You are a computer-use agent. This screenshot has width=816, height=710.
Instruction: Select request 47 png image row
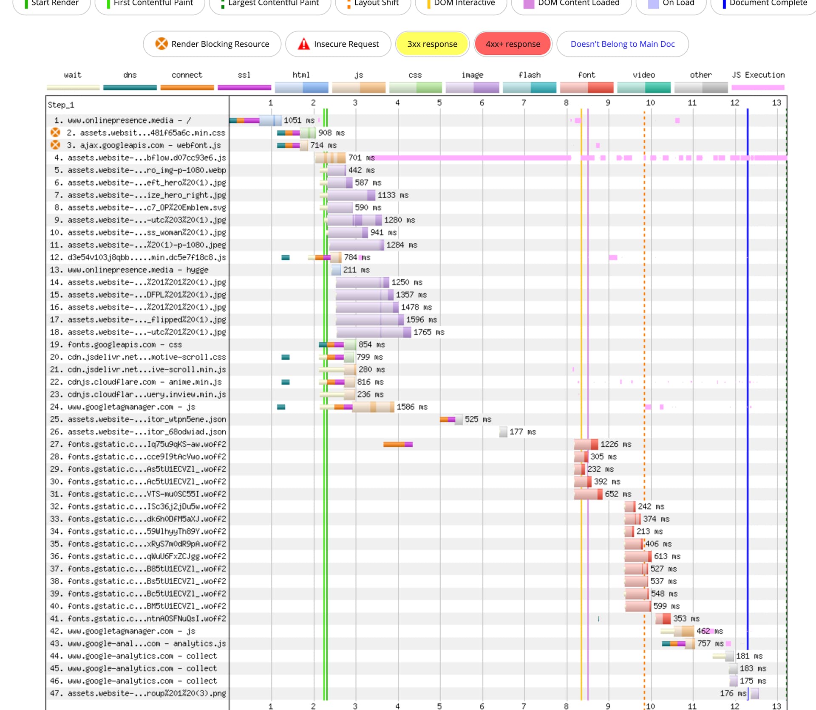pos(146,693)
